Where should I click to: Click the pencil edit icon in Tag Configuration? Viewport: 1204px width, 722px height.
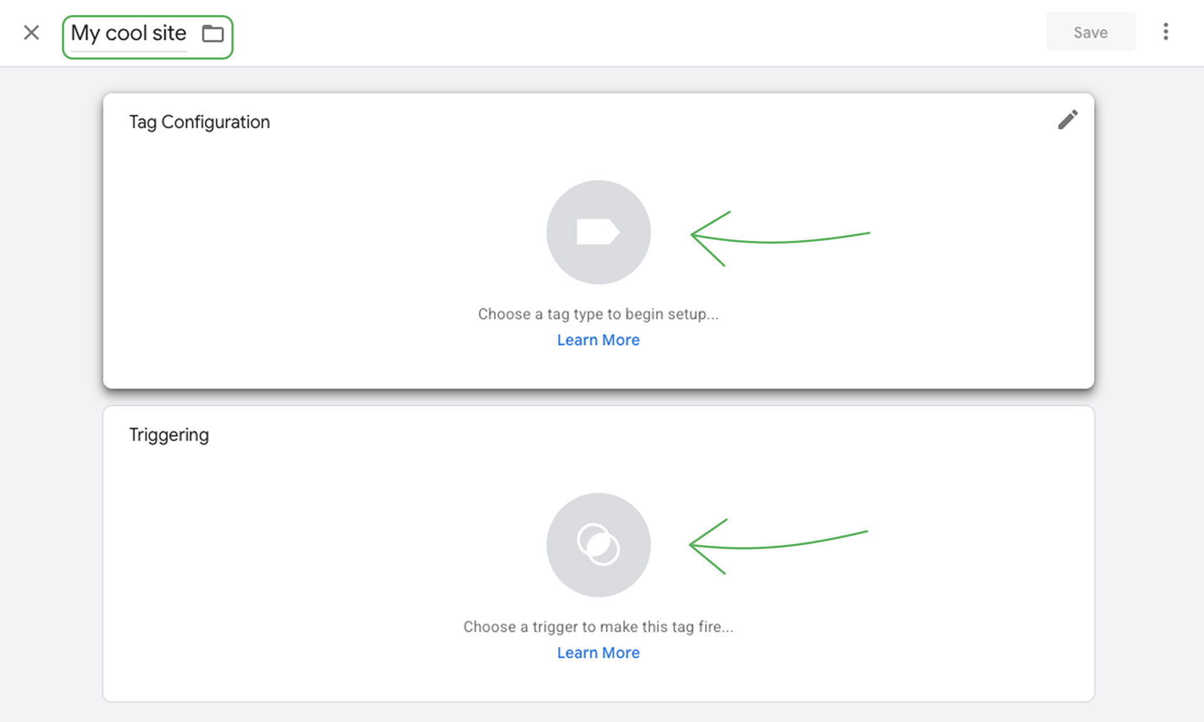pyautogui.click(x=1067, y=120)
